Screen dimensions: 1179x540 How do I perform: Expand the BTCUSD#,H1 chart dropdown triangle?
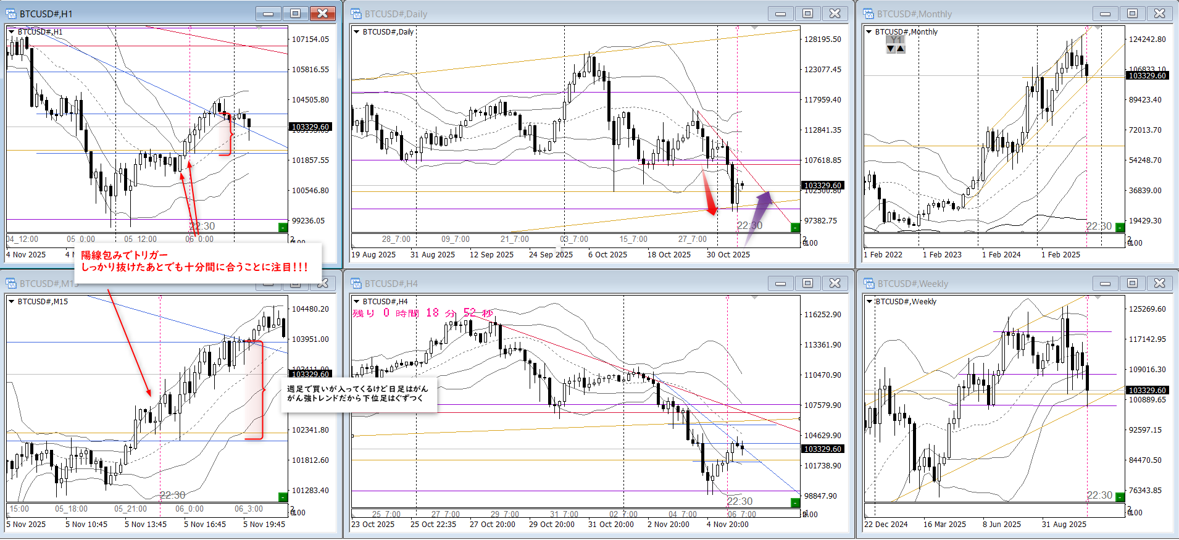click(x=12, y=31)
